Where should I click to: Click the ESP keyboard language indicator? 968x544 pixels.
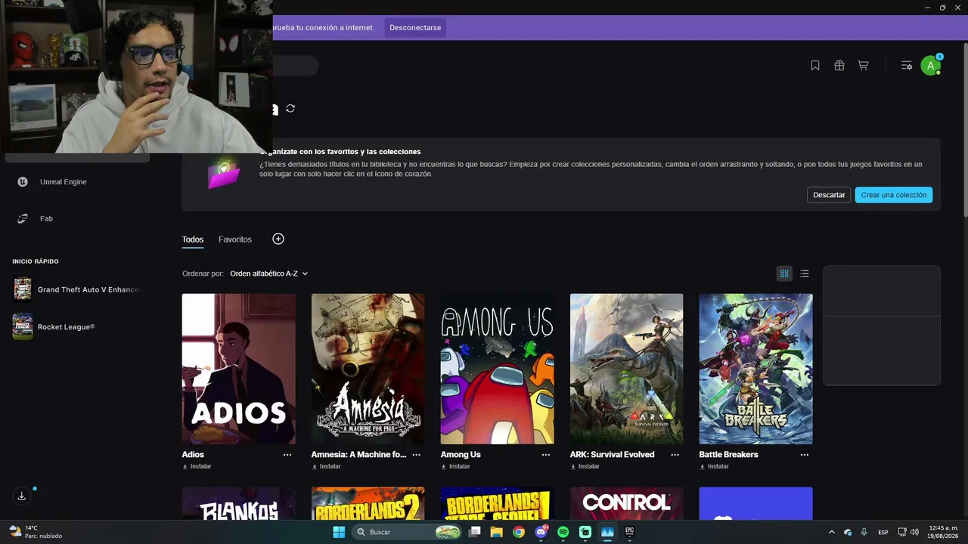click(883, 533)
